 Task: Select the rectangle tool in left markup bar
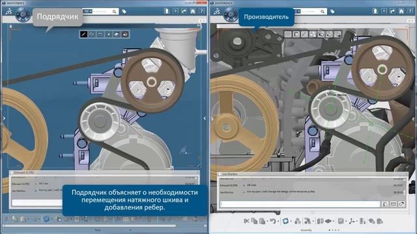tap(100, 34)
